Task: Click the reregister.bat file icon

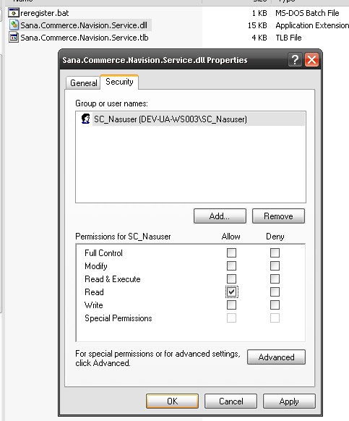Action: [14, 12]
